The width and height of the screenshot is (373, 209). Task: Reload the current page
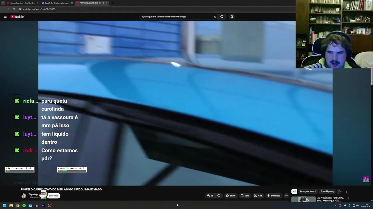click(13, 9)
